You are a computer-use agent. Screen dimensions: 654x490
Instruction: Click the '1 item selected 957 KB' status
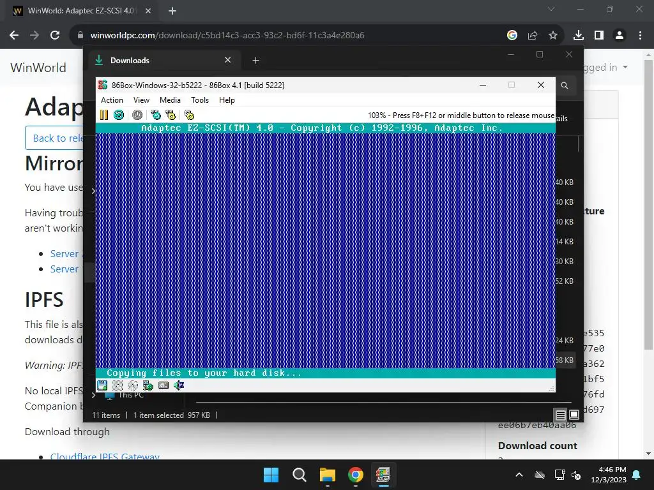click(x=171, y=415)
